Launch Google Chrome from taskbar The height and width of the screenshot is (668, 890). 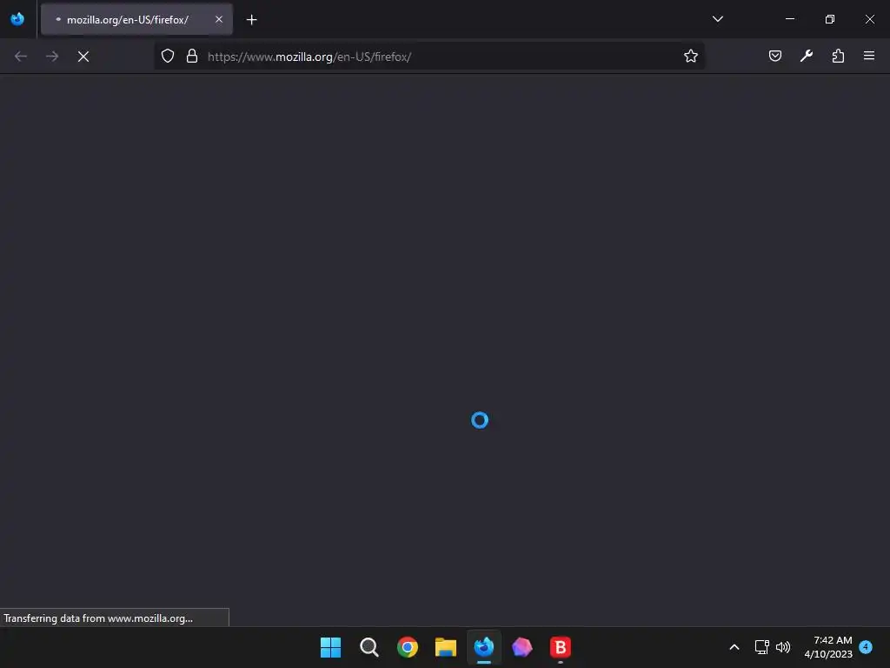408,647
